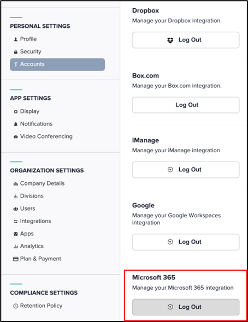Viewport: 248px width, 322px height.
Task: Log out of Microsoft 365 integration
Action: pyautogui.click(x=186, y=307)
